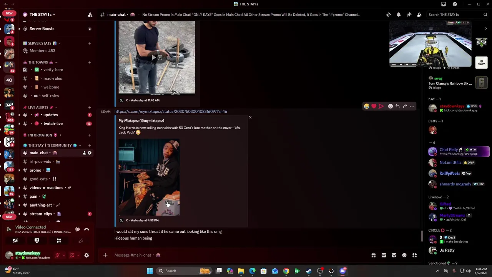
Task: Open Steam from the taskbar
Action: [x=308, y=271]
